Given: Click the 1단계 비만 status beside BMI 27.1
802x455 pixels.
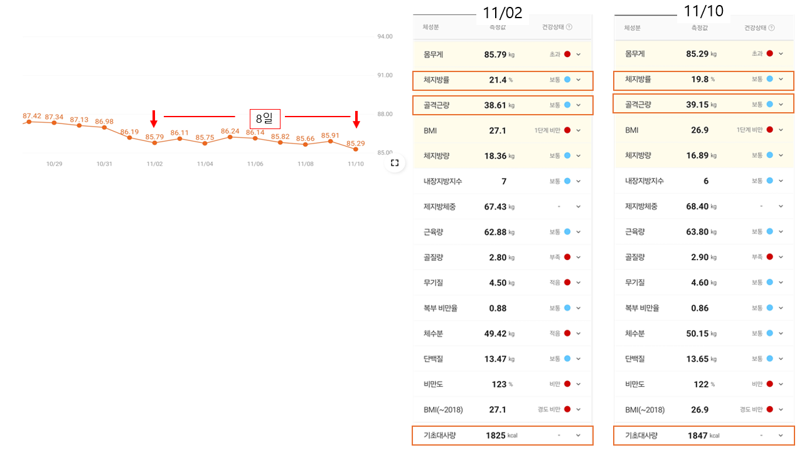Looking at the screenshot, I should click(x=547, y=130).
